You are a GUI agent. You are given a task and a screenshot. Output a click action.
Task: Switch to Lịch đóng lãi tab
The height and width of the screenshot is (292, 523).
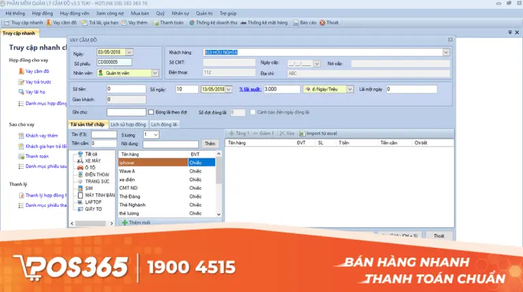coord(163,125)
